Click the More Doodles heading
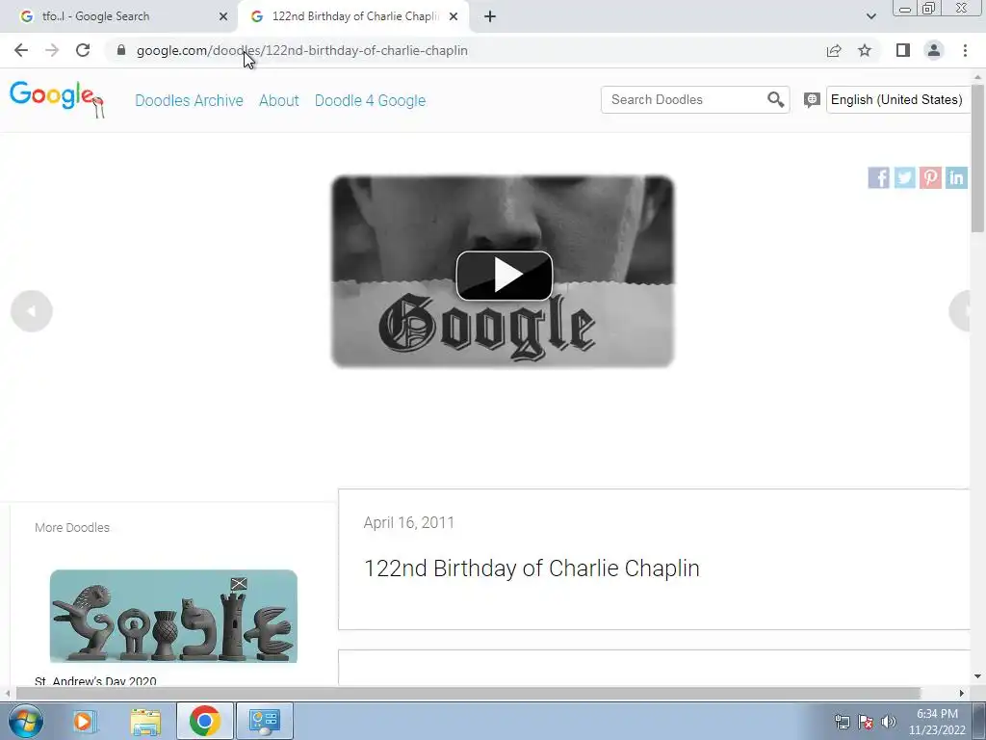Image resolution: width=986 pixels, height=740 pixels. click(x=72, y=527)
